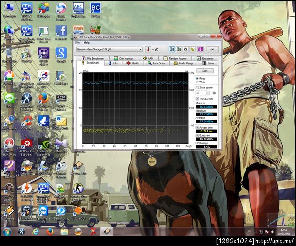296x246 pixels.
Task: Open the Battlefield desktop shortcut
Action: pos(27,213)
